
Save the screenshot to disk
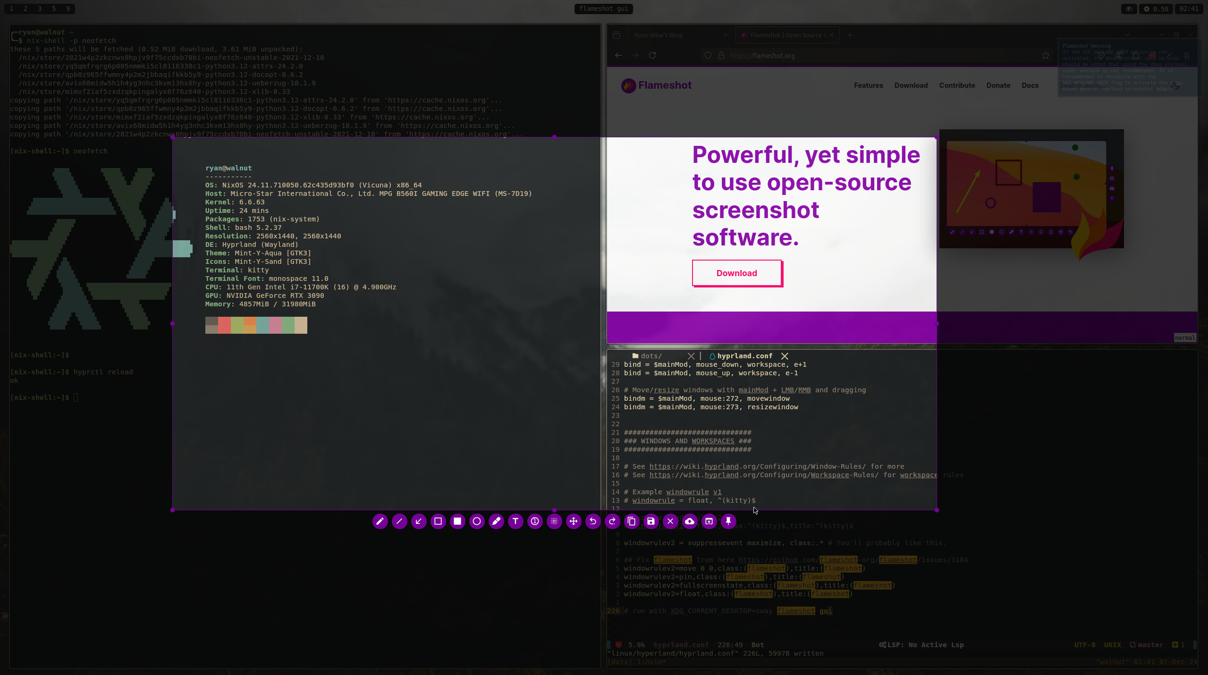[651, 521]
